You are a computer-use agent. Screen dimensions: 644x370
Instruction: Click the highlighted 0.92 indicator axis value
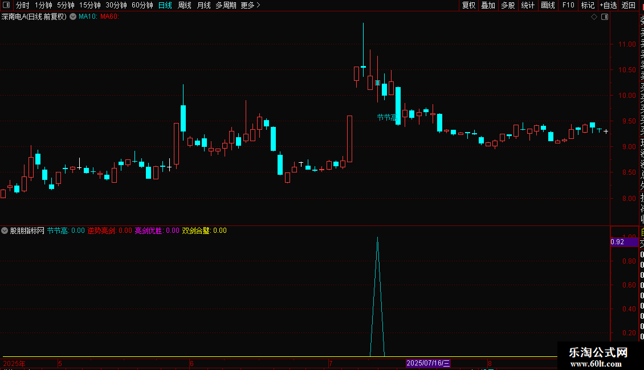(x=624, y=242)
